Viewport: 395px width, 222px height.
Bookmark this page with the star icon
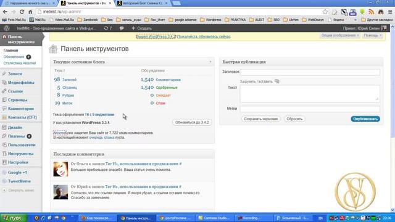(x=325, y=12)
